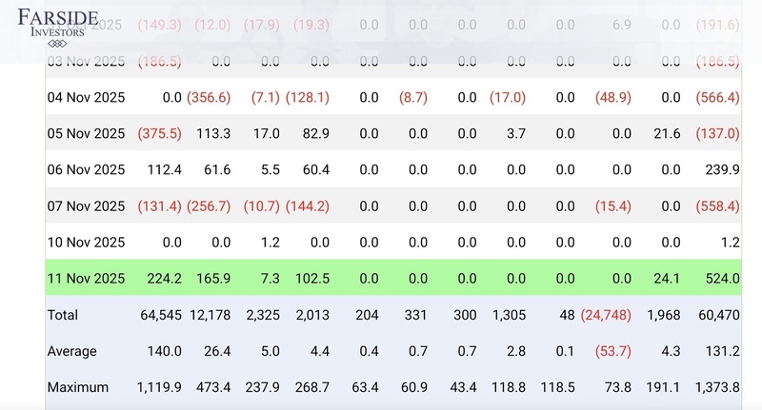Click the 524.0 daily total
The width and height of the screenshot is (762, 410).
(722, 279)
